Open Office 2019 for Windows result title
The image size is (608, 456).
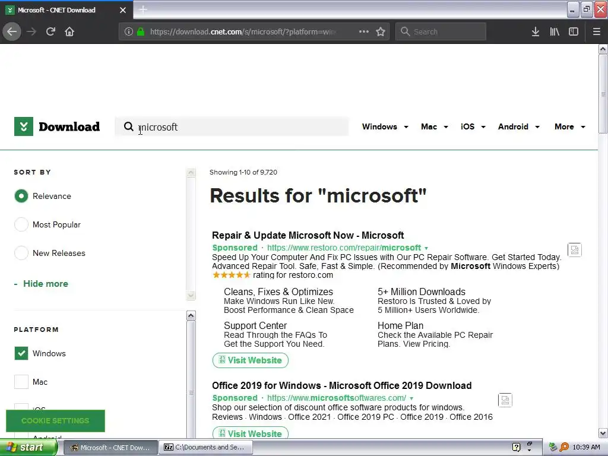pos(341,385)
